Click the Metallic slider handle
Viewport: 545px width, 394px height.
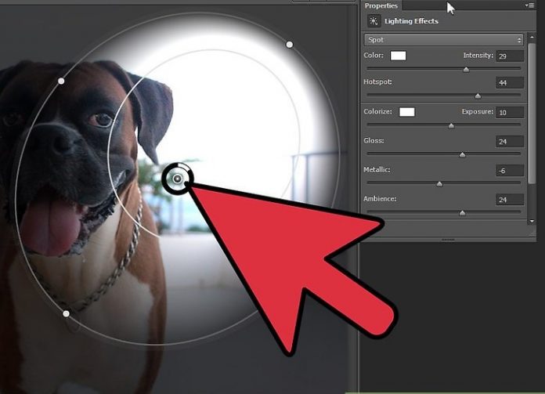pos(439,183)
